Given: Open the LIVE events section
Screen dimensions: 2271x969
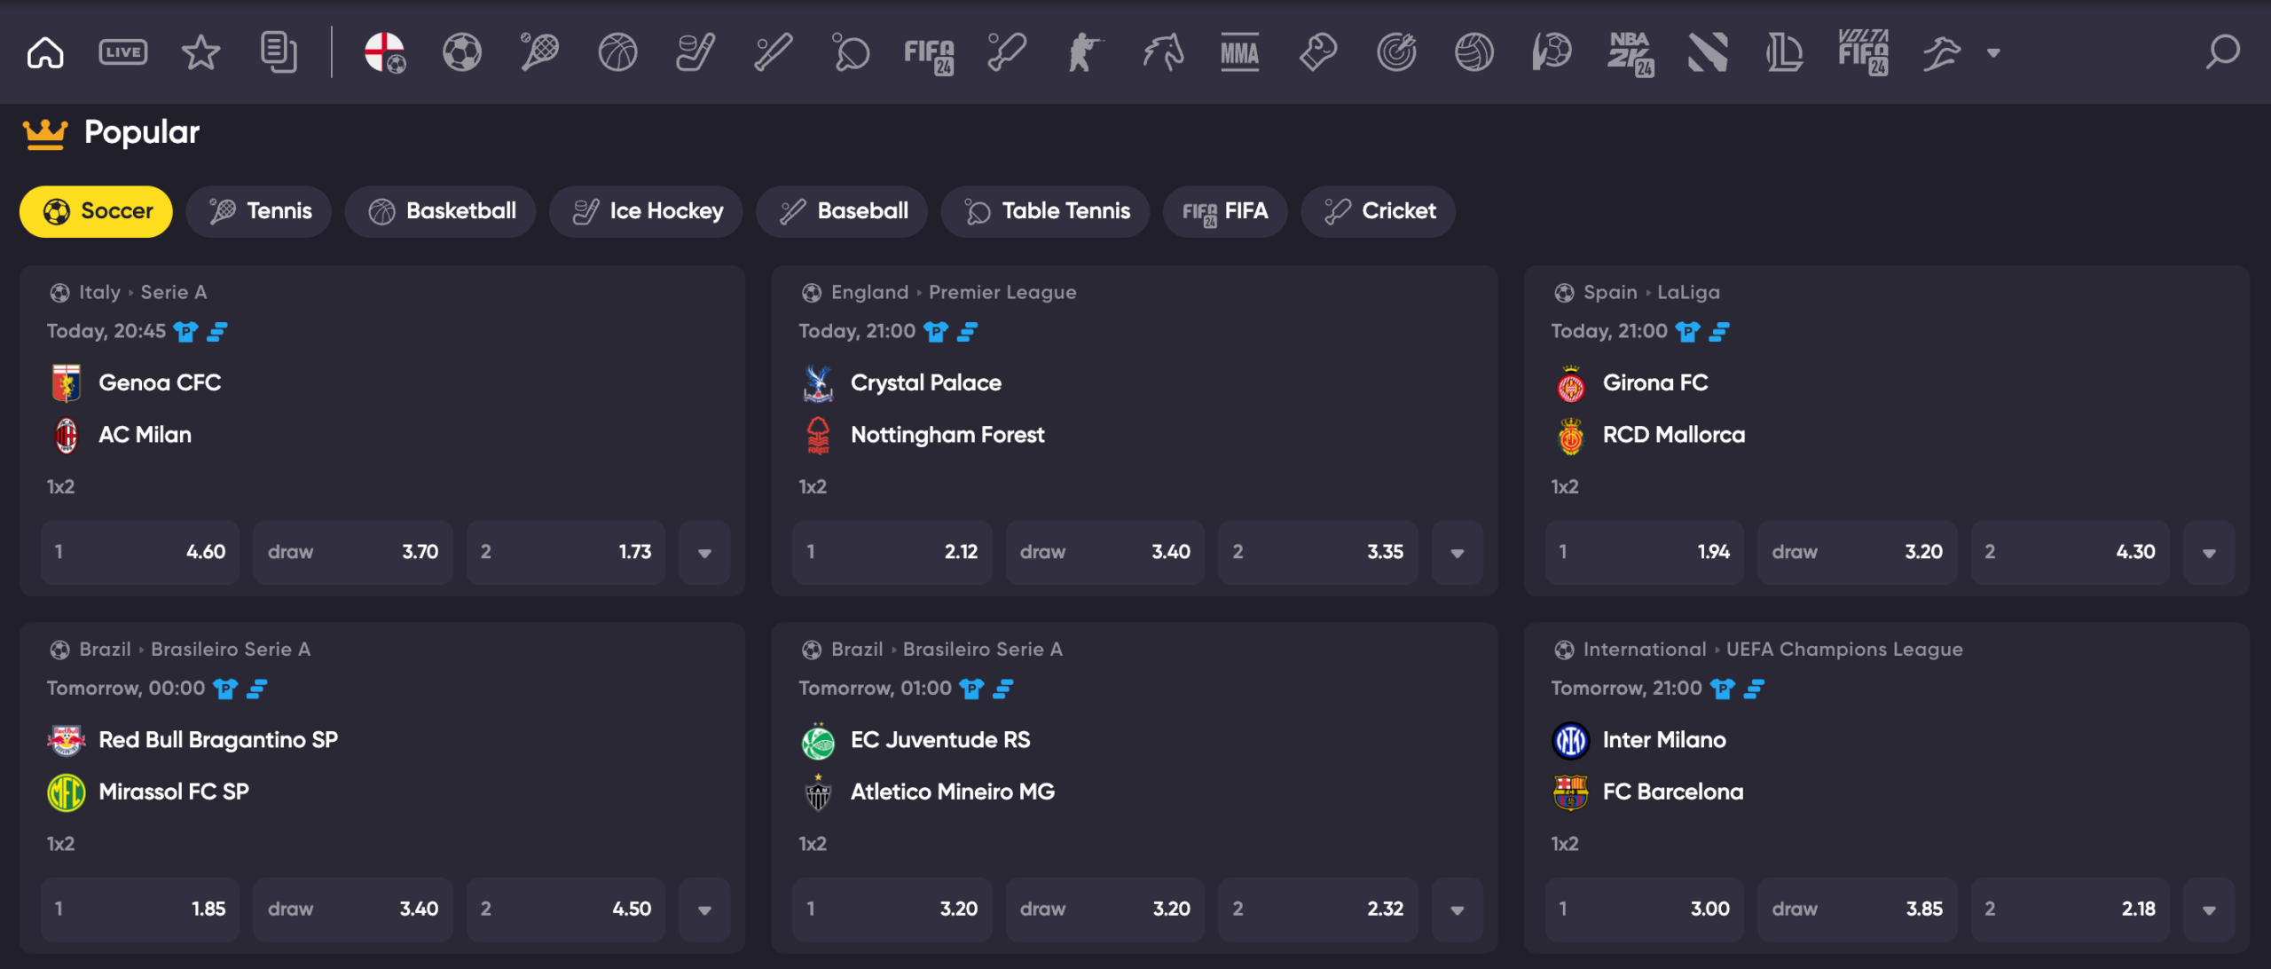Looking at the screenshot, I should 123,52.
